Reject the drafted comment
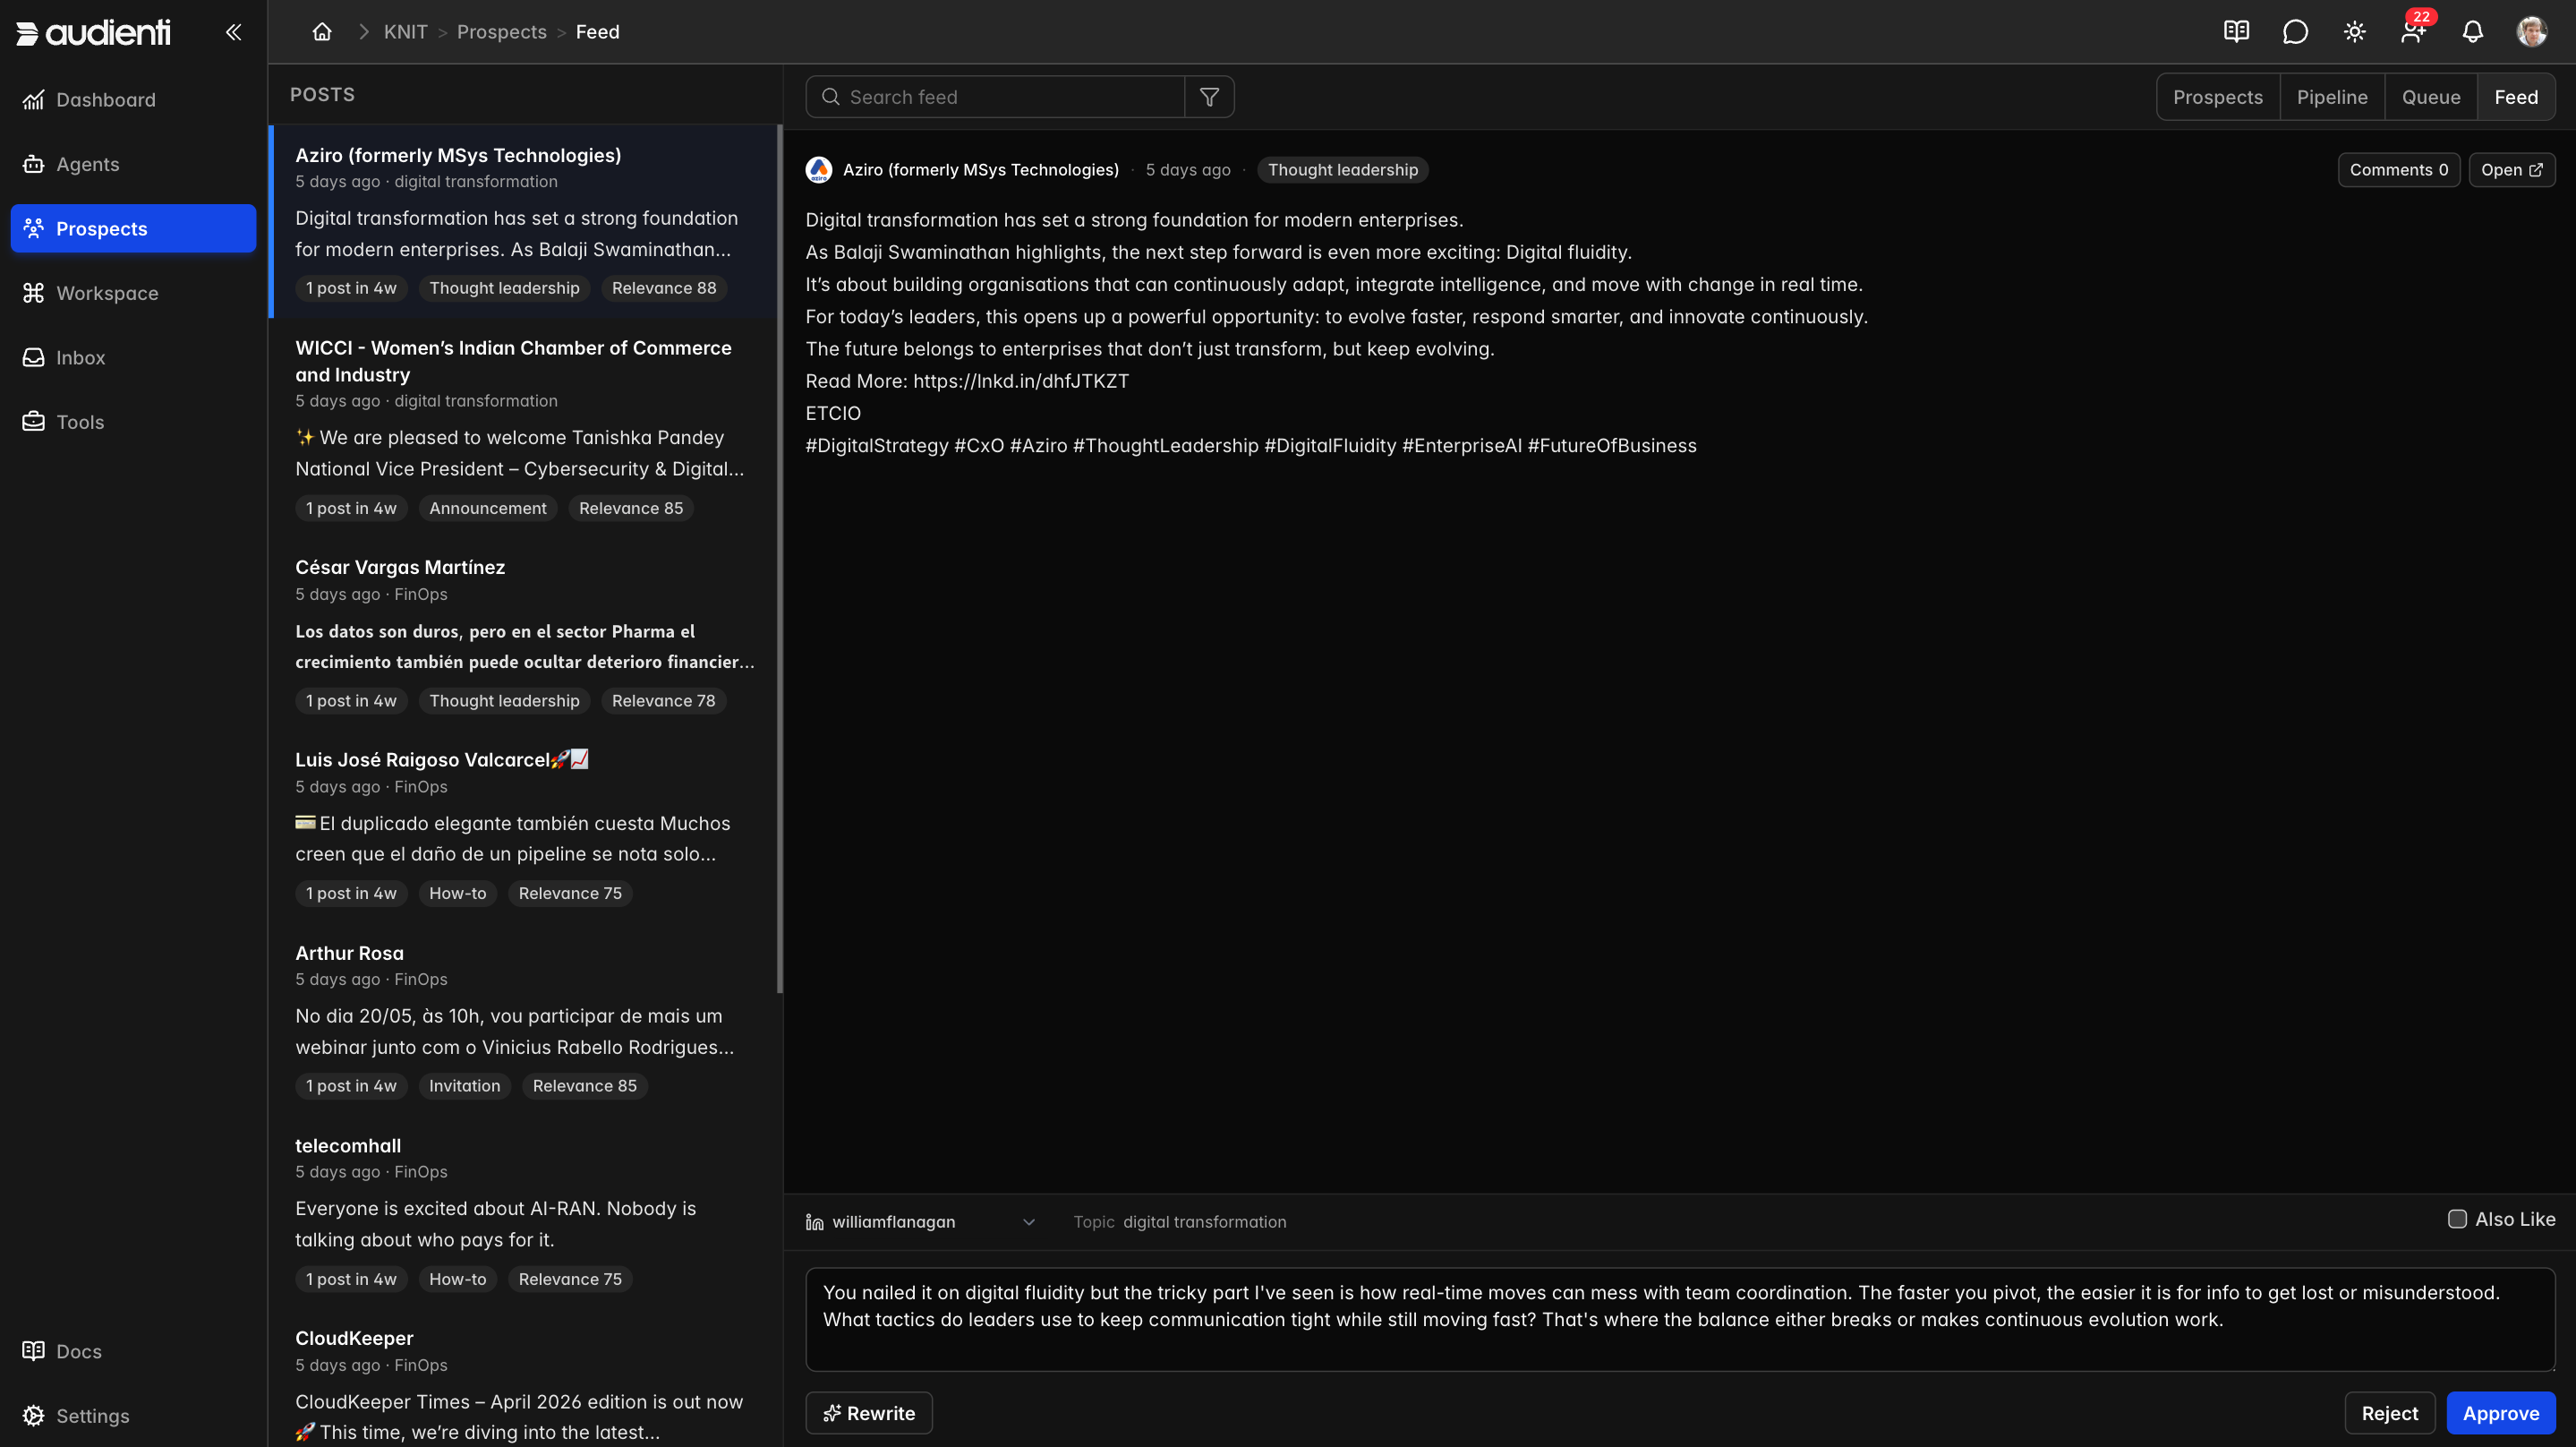The height and width of the screenshot is (1447, 2576). [x=2389, y=1413]
